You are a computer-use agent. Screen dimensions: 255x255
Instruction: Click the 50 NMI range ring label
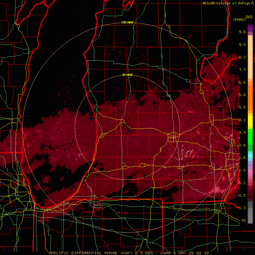click(127, 75)
